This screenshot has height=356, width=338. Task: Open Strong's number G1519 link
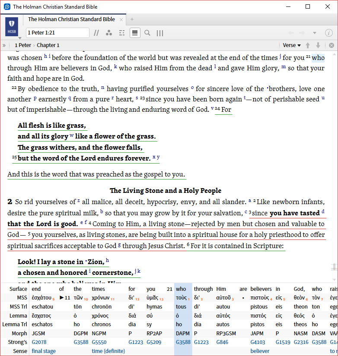pos(283,342)
